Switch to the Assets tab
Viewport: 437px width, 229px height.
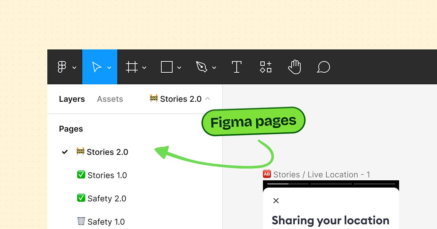[x=110, y=99]
